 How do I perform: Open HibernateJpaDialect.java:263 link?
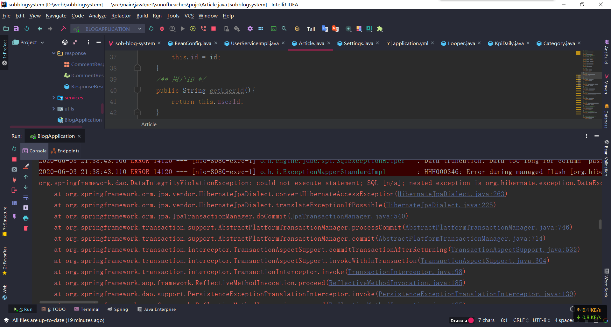(451, 194)
